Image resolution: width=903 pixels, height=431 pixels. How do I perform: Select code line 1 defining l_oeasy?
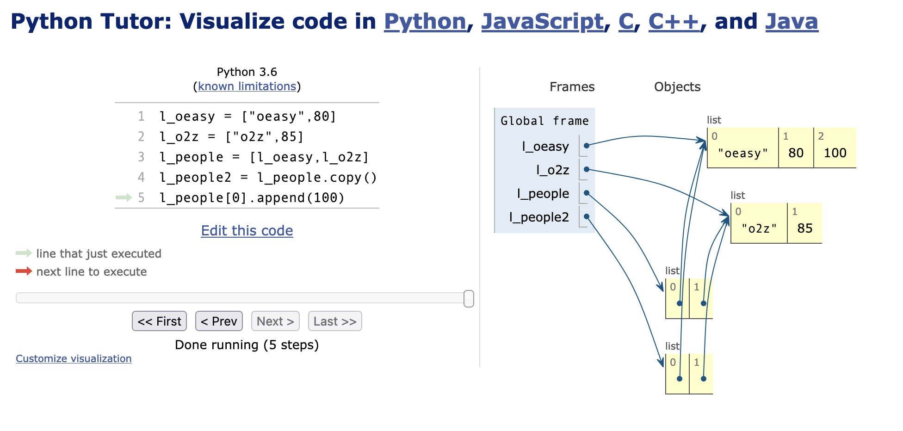[x=247, y=116]
